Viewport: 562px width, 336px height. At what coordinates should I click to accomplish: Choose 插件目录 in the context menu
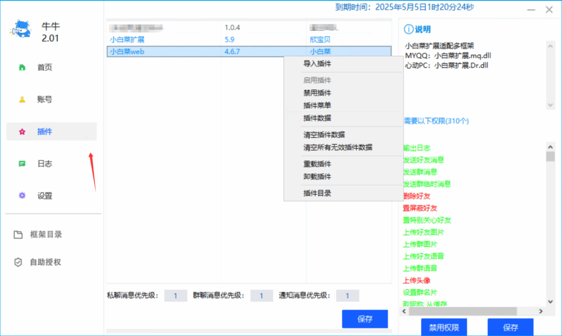click(317, 193)
